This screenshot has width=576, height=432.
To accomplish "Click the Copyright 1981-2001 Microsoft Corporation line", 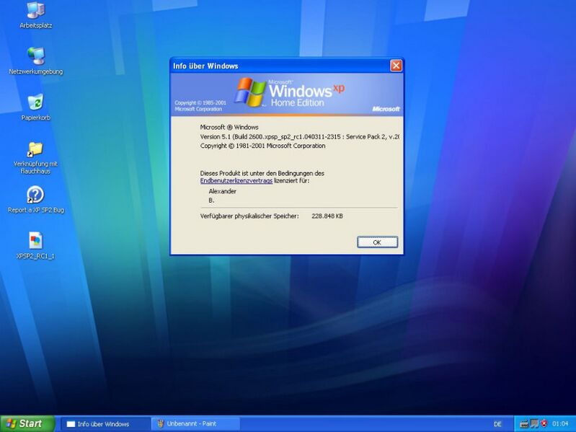I will [262, 146].
